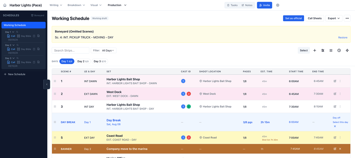Open the more options ellipsis button
This screenshot has width=355, height=158.
click(347, 18)
